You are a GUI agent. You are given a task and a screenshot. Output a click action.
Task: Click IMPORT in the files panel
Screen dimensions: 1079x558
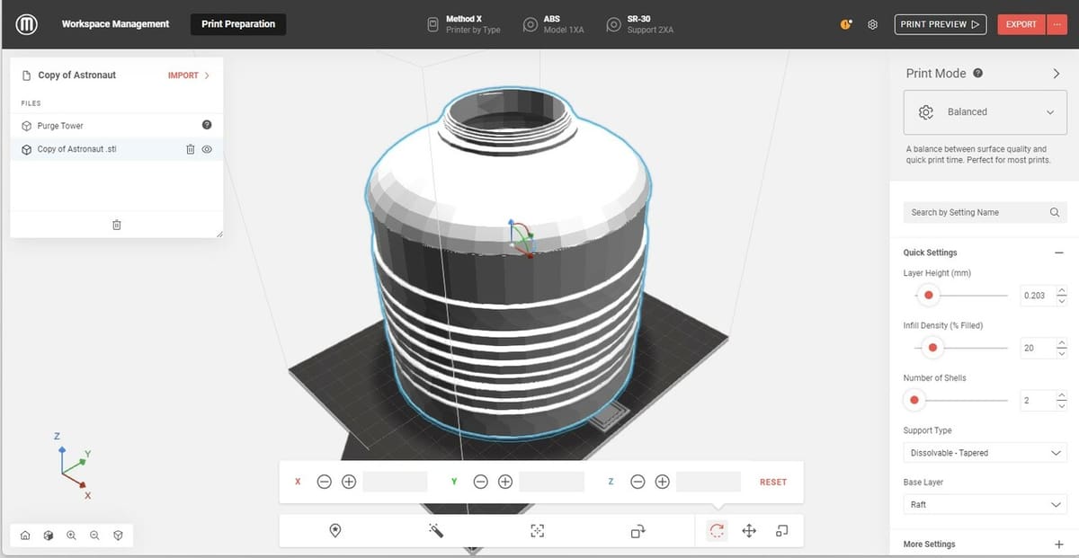point(189,75)
